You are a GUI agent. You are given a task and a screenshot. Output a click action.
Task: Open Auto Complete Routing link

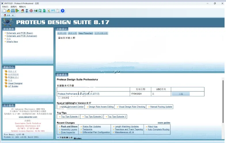point(159,129)
